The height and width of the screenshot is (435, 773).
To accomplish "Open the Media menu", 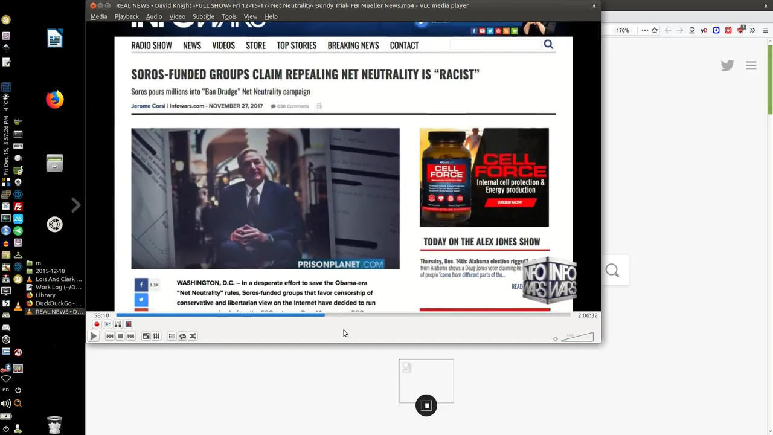I will pos(98,16).
